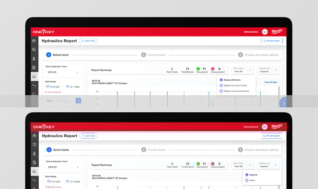
Task: Go to step 1 Select tools in bottom screen
Action: coord(58,150)
